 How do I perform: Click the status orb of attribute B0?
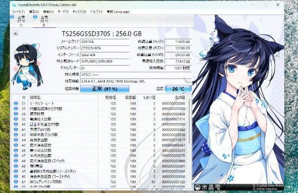click(x=16, y=176)
